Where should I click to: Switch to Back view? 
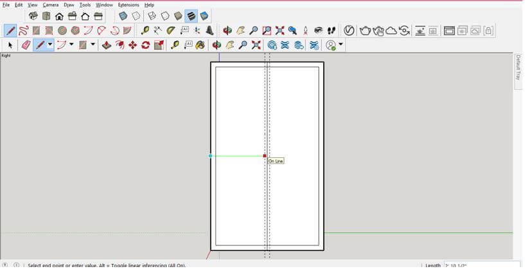(85, 15)
